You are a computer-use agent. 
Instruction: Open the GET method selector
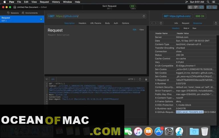[51, 16]
